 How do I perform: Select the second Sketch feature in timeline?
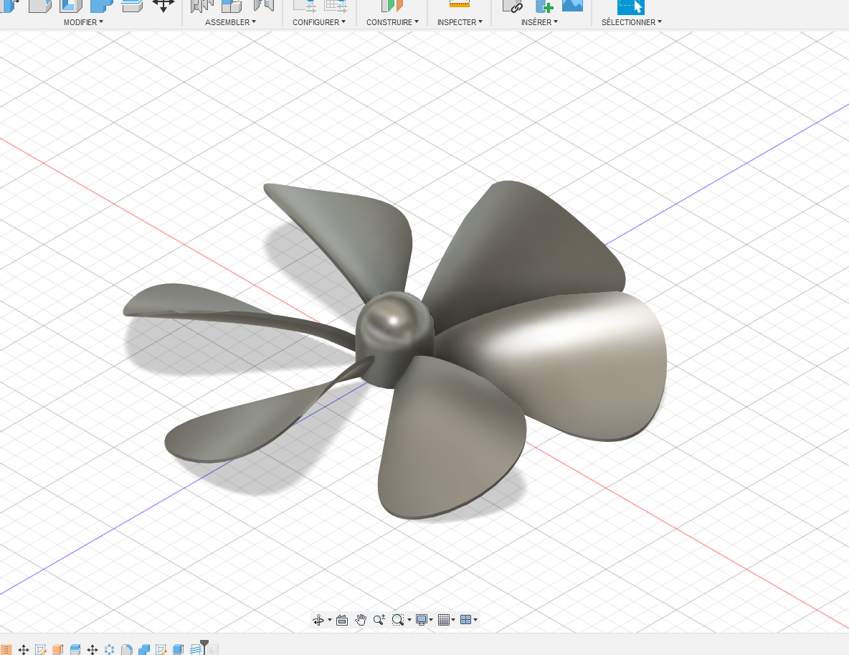point(161,649)
